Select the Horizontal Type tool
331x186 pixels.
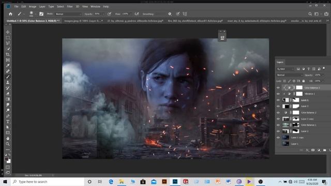[x=8, y=122]
